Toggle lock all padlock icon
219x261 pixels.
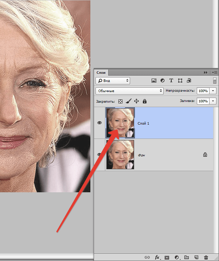point(145,101)
